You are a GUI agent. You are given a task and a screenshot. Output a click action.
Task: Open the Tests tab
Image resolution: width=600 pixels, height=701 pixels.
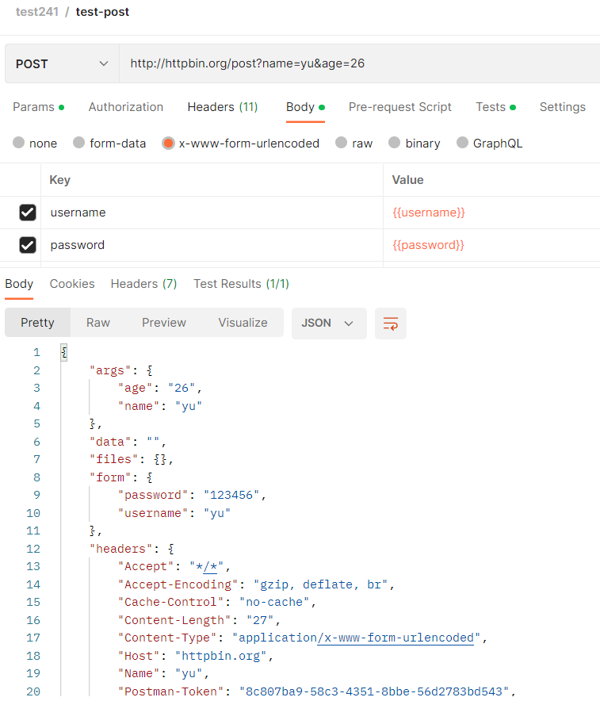click(x=491, y=107)
